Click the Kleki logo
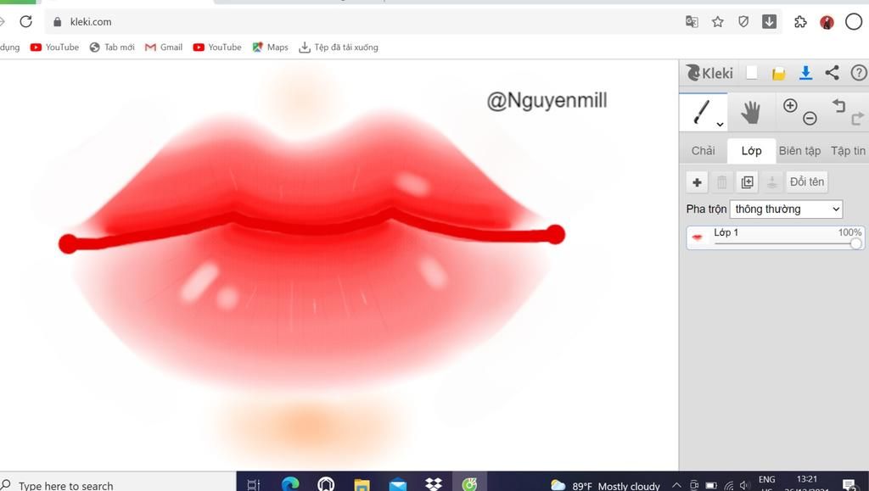 click(x=709, y=73)
